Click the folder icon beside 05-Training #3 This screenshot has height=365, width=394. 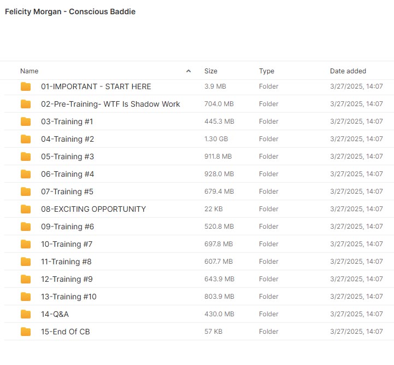coord(26,157)
